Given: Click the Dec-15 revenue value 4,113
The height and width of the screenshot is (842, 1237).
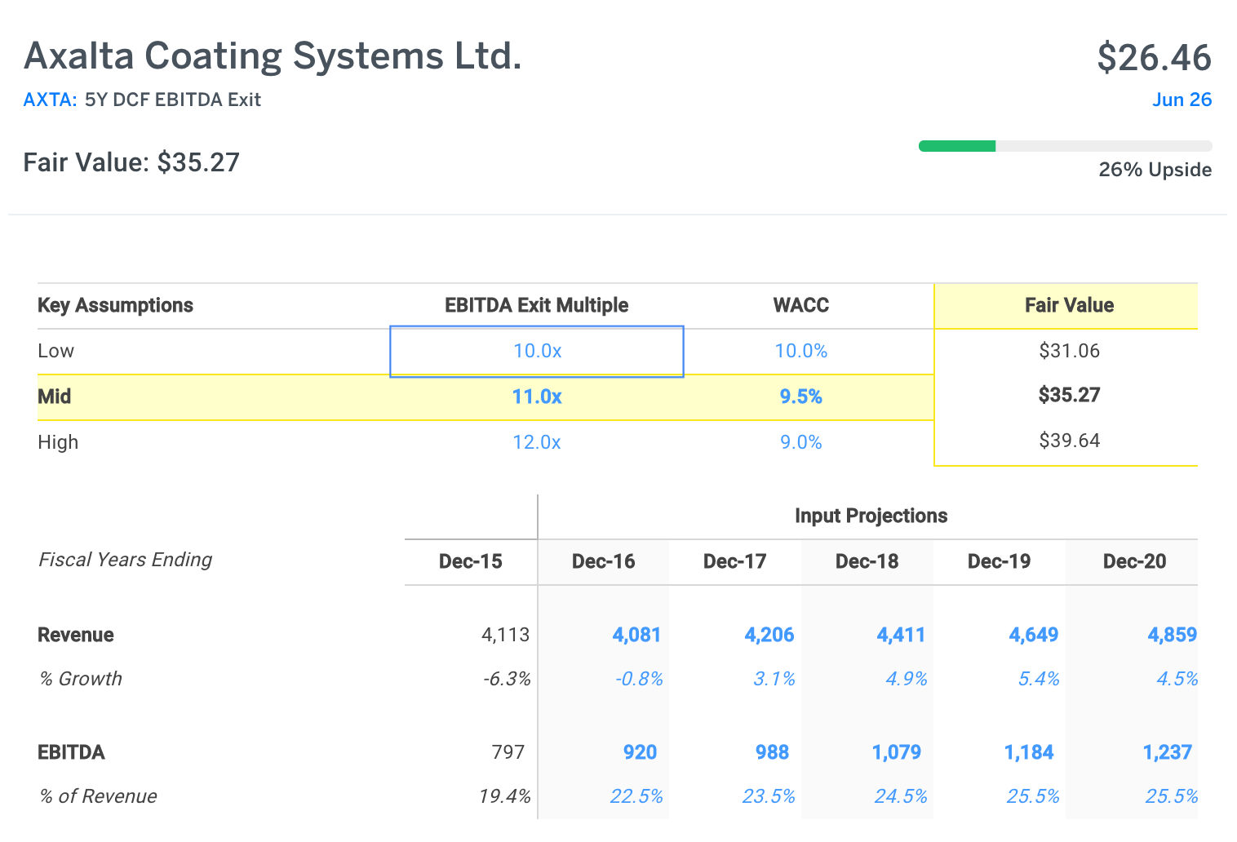Looking at the screenshot, I should tap(506, 635).
